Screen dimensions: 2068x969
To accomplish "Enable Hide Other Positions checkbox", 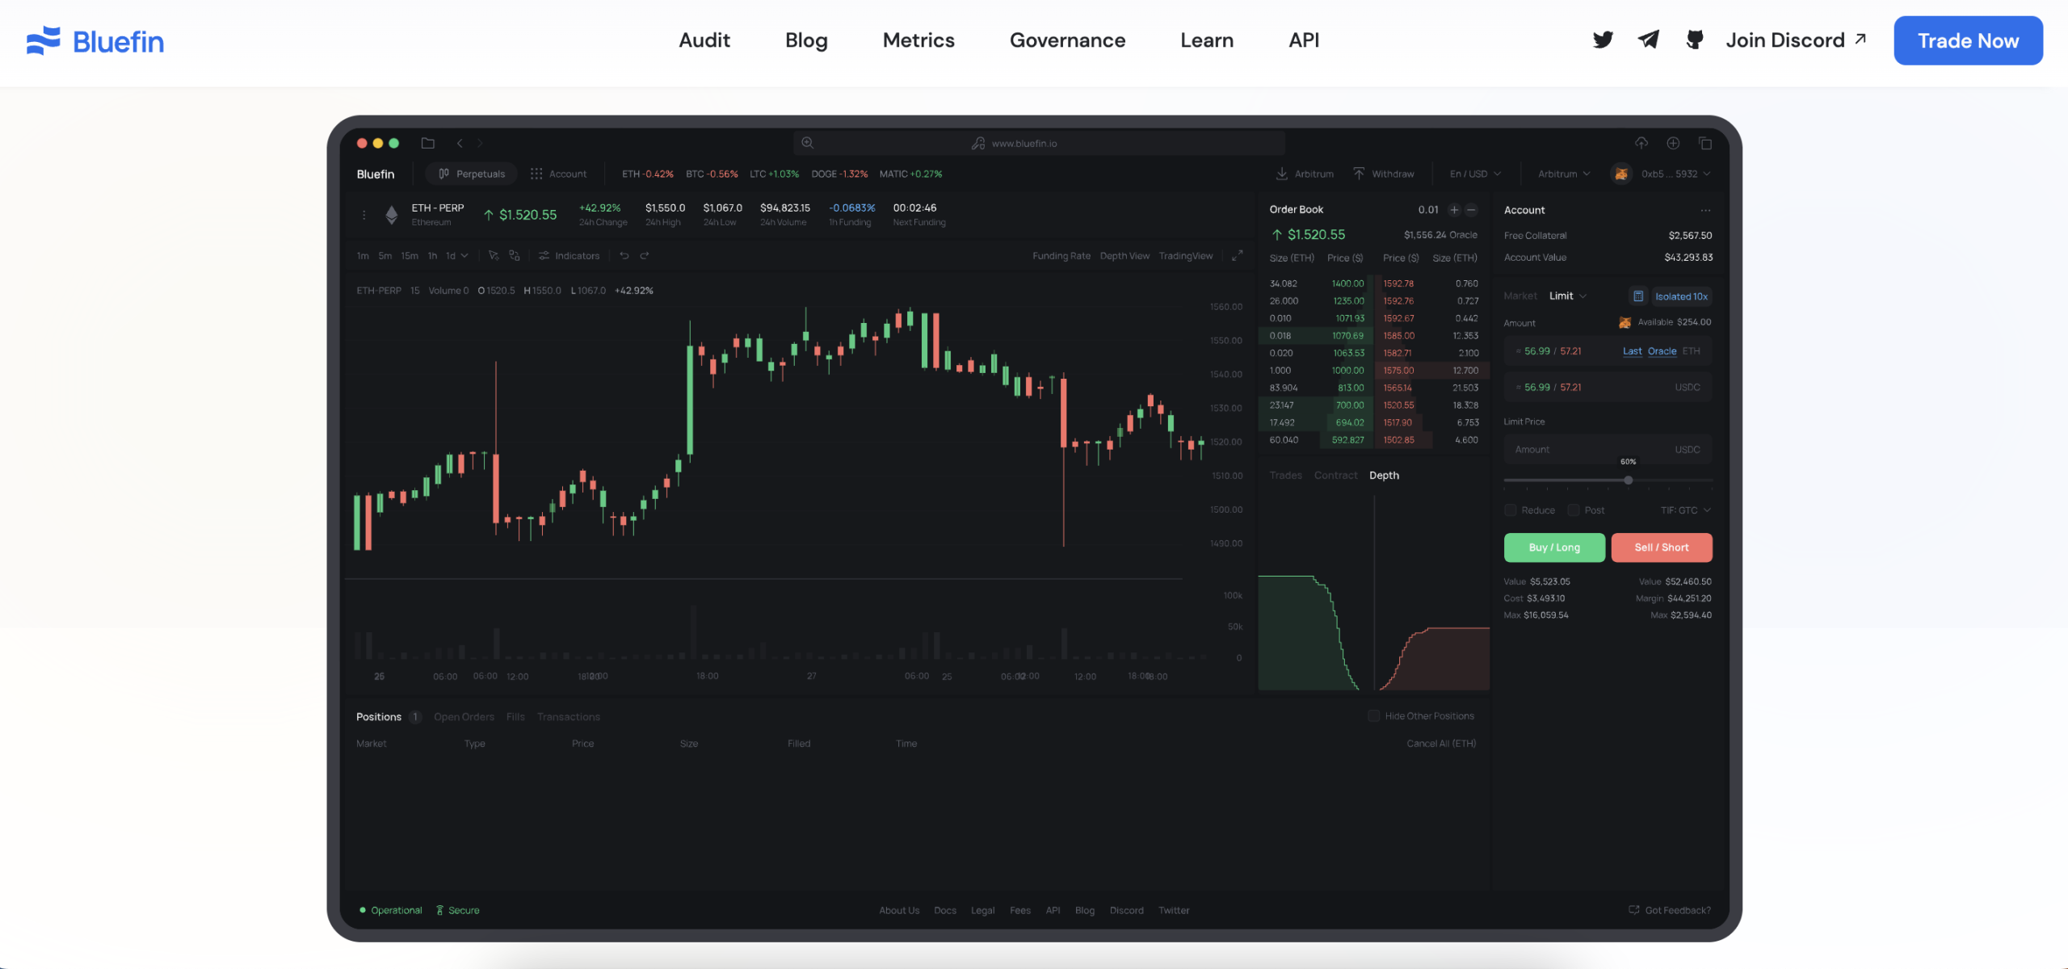I will 1374,716.
